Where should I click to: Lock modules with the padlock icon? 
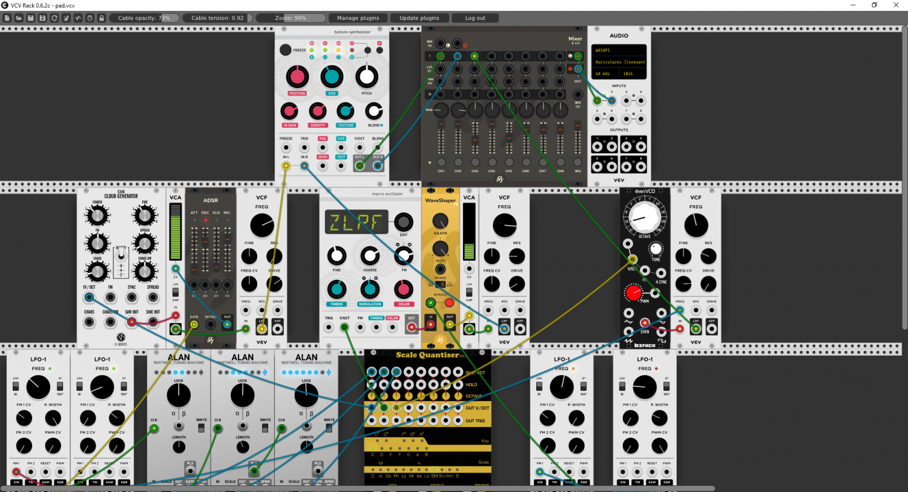click(102, 18)
